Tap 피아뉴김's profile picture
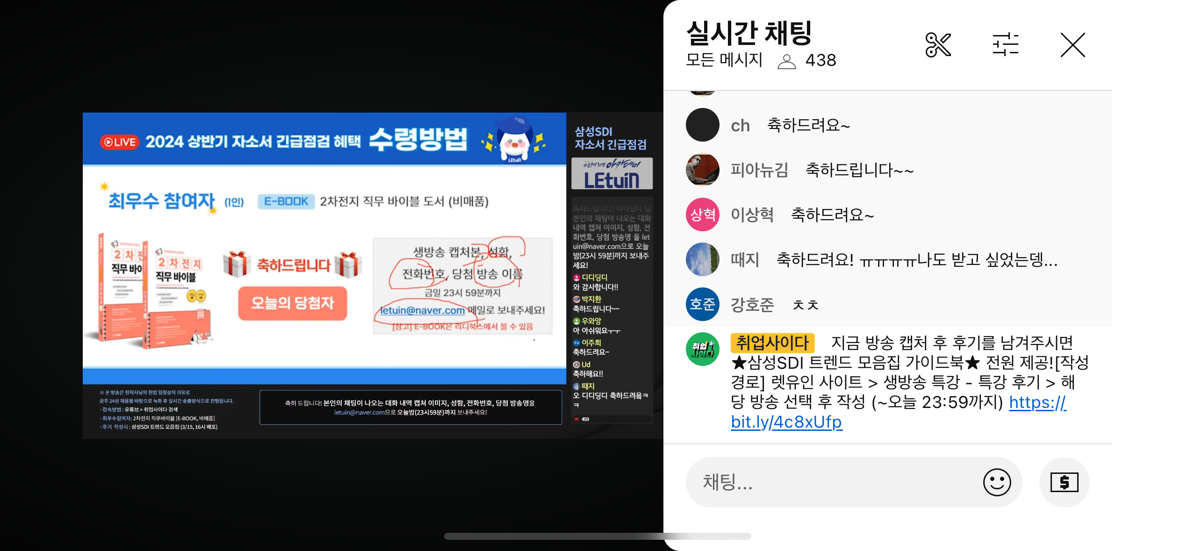The height and width of the screenshot is (551, 1195). click(702, 170)
